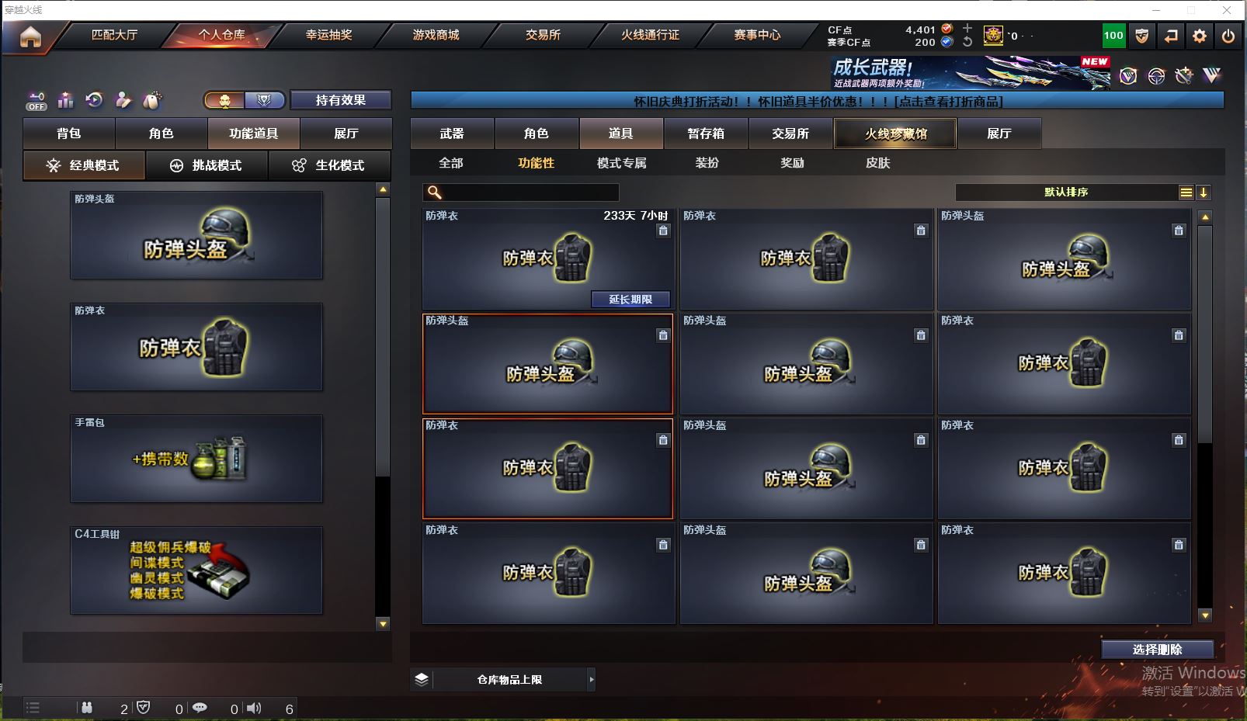Click the power exit icon

click(x=1228, y=36)
